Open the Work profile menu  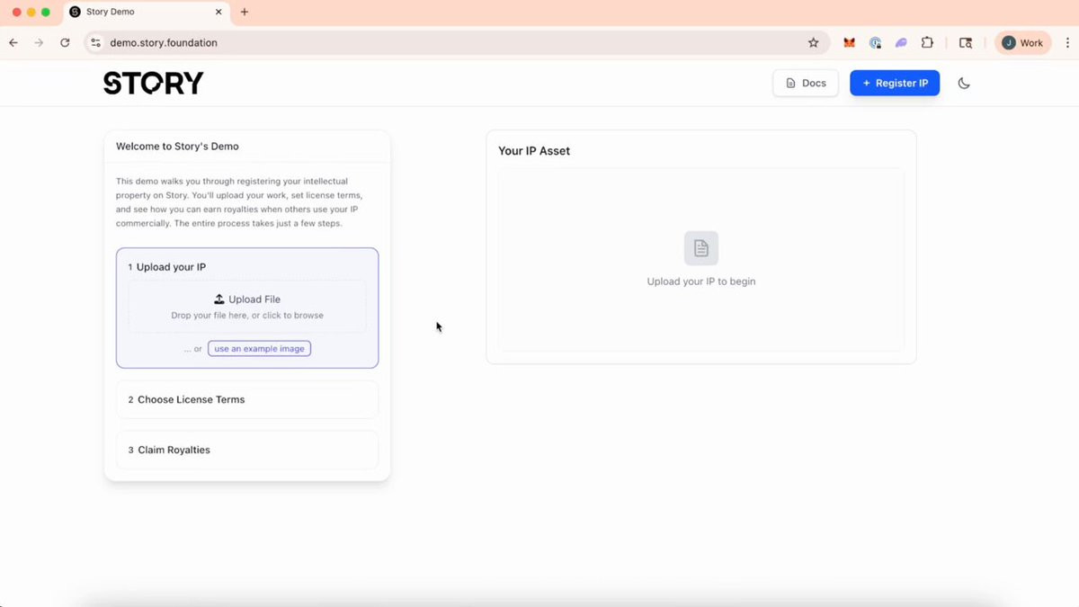(x=1023, y=42)
